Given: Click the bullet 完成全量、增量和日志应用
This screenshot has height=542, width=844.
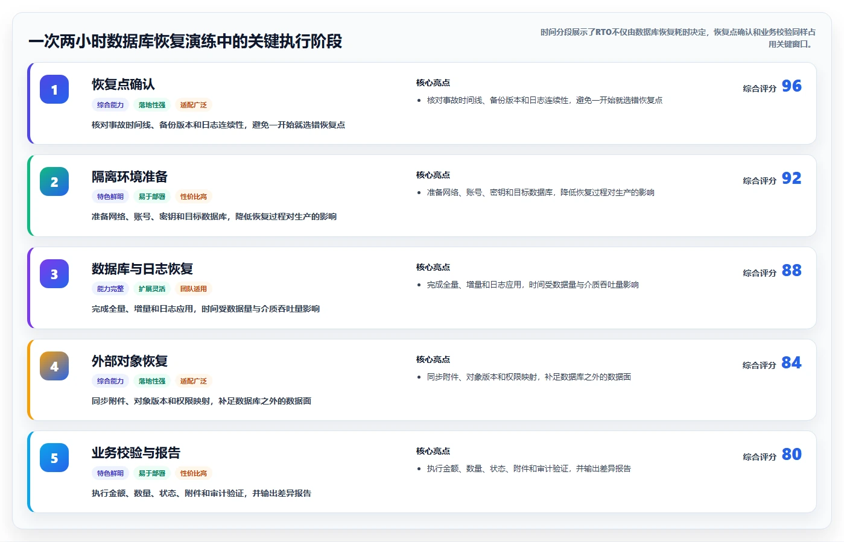Looking at the screenshot, I should coord(533,285).
